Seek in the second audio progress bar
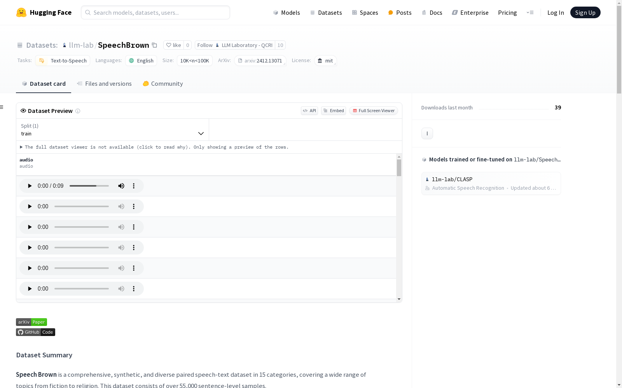Image resolution: width=622 pixels, height=388 pixels. (82, 206)
